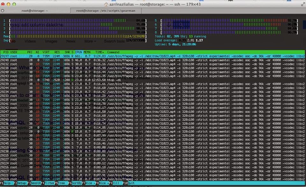Click the yellow minimize window button
Viewport: 306px width, 187px height.
coord(8,4)
